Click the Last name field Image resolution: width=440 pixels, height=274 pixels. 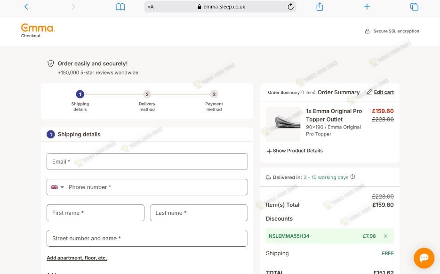[x=199, y=213]
